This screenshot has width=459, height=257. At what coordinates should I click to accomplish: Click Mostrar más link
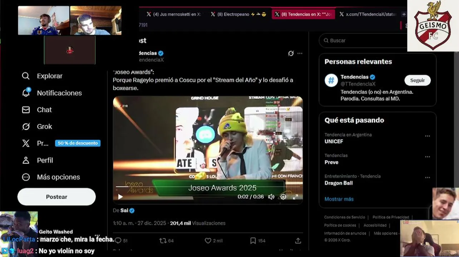tap(339, 199)
